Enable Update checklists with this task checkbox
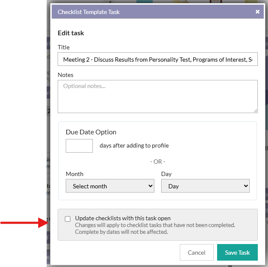The width and height of the screenshot is (268, 267). (x=68, y=219)
